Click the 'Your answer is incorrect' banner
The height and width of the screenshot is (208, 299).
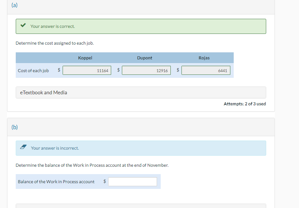click(141, 148)
